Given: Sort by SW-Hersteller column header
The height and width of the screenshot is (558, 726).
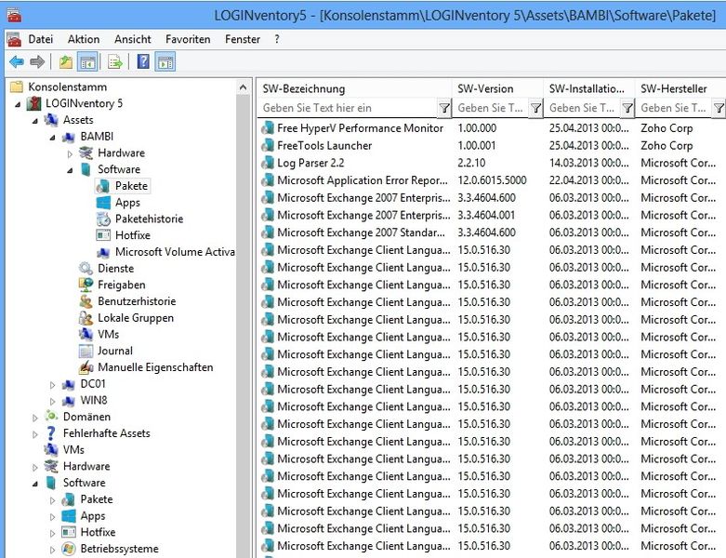Looking at the screenshot, I should click(x=673, y=88).
